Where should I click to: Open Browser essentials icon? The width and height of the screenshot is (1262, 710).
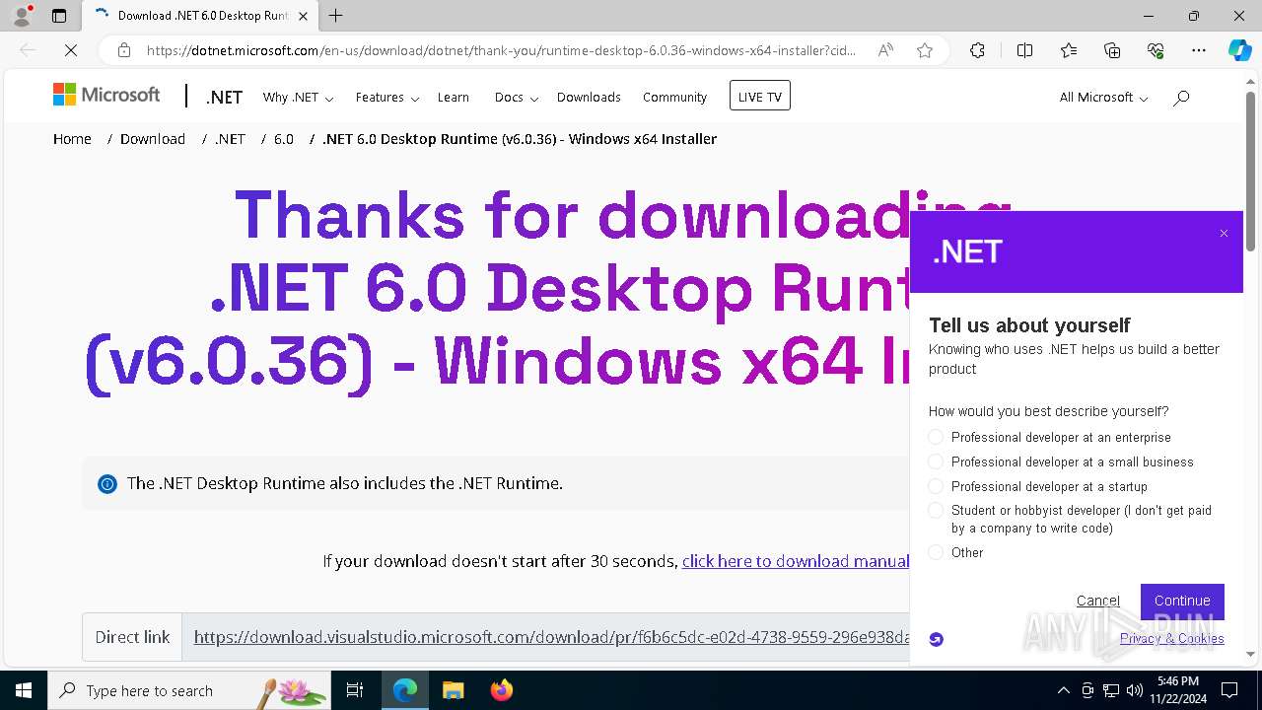point(1156,50)
